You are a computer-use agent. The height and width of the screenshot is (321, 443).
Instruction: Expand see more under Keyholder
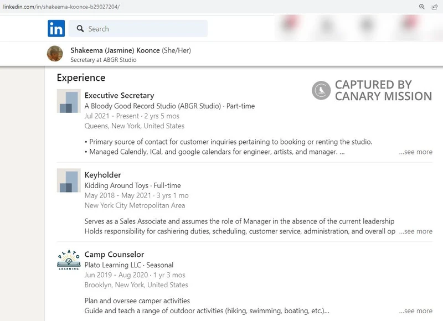pyautogui.click(x=416, y=231)
